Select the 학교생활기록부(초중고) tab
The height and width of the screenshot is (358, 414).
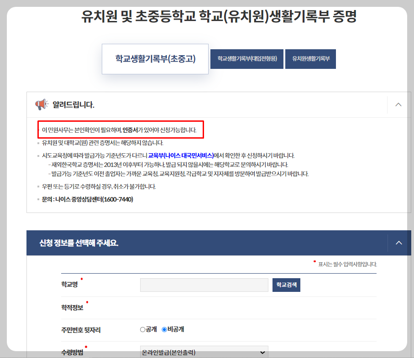(155, 59)
